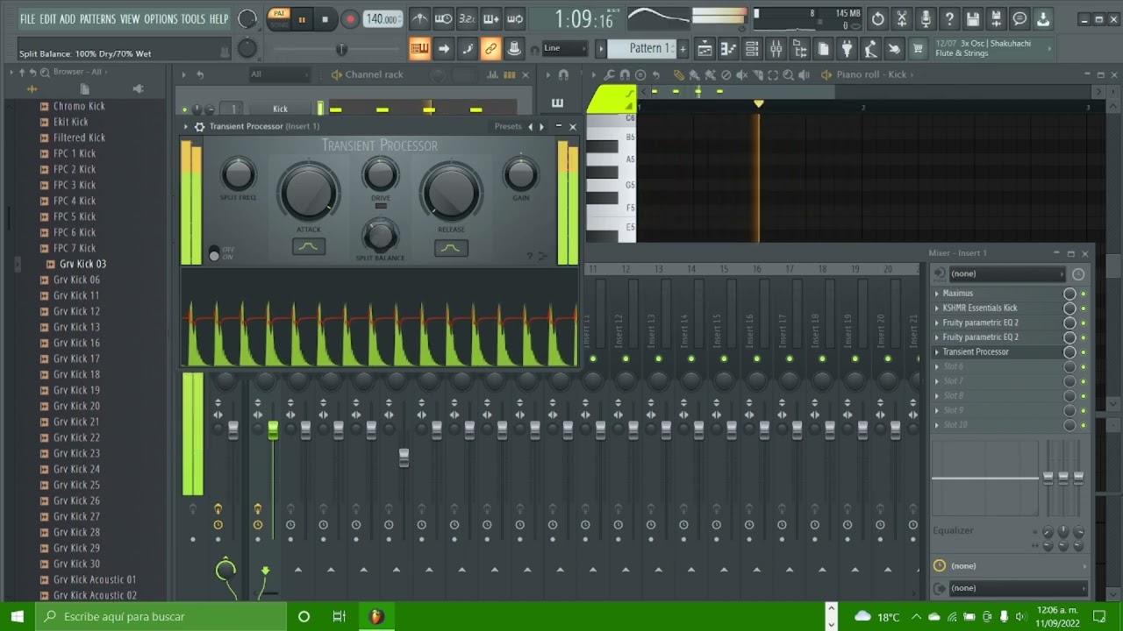
Task: Toggle Transient Processor slot enable knob
Action: pos(1069,351)
